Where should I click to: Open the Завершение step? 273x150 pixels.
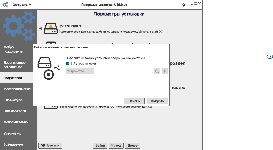pos(13,145)
